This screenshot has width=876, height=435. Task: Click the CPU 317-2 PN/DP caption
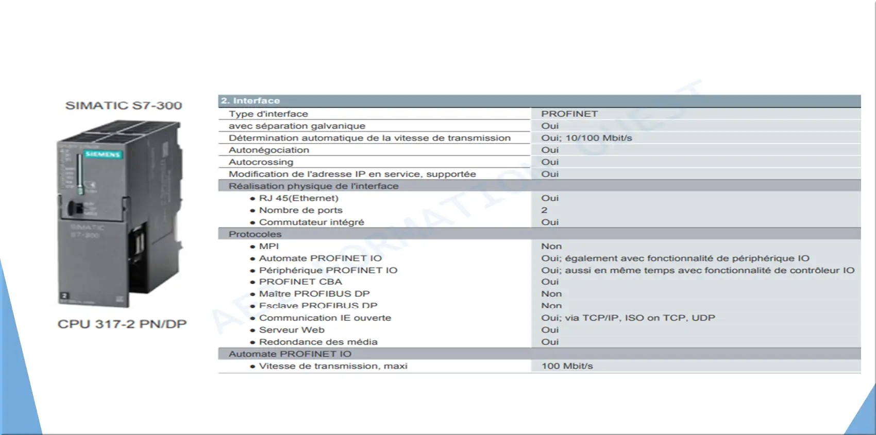pos(122,324)
